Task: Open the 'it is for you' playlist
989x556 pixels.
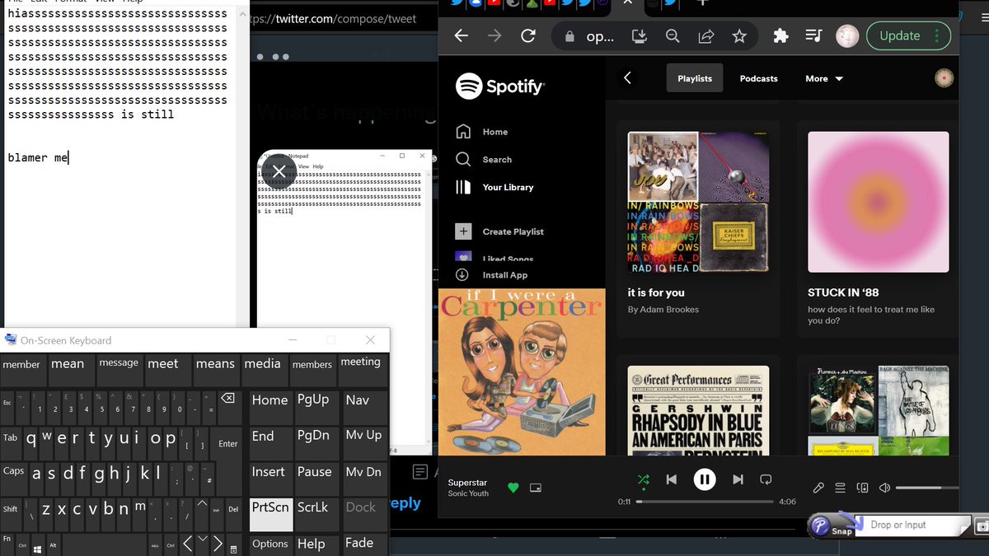Action: [x=698, y=229]
